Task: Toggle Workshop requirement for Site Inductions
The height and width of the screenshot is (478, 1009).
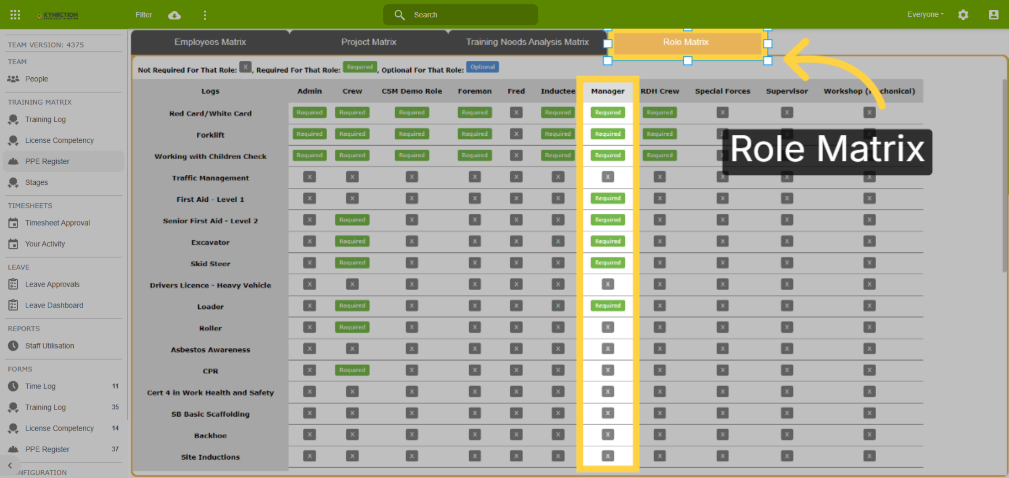Action: click(x=869, y=456)
